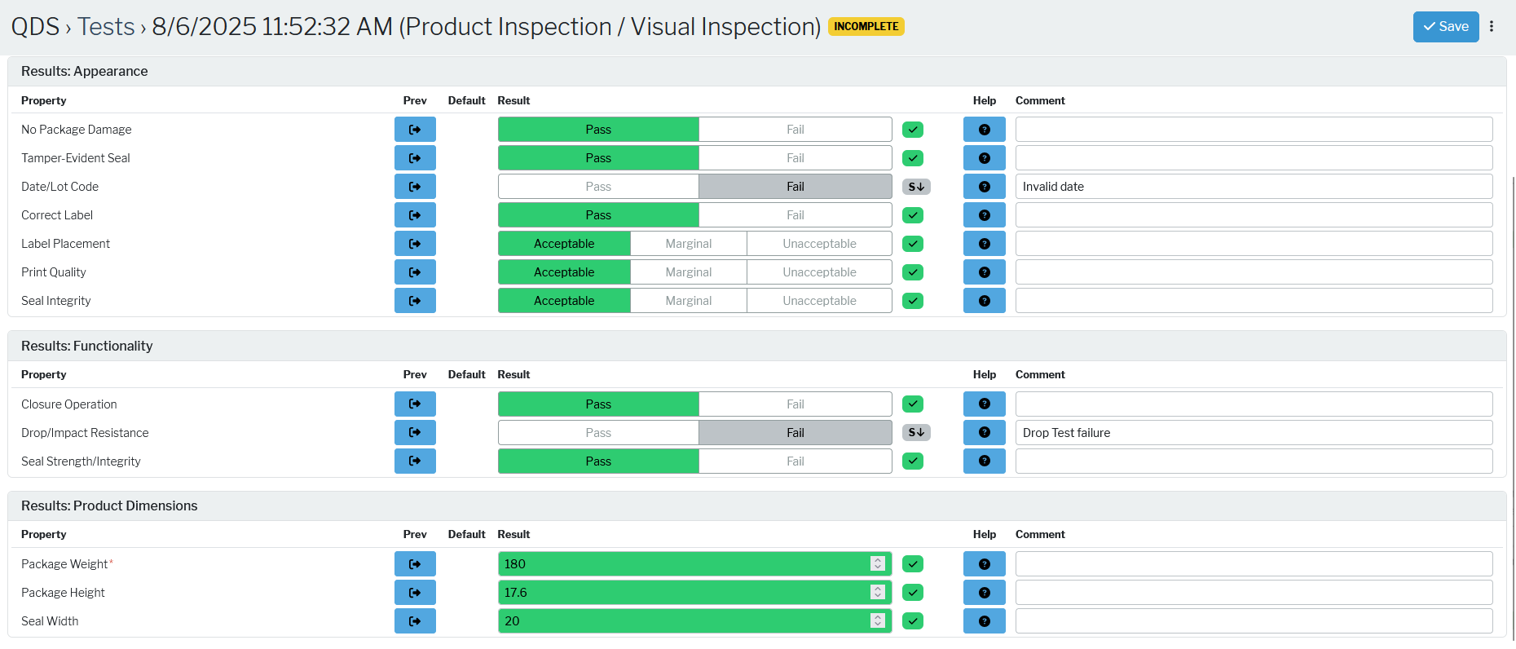Click S↓ badge on Drop/Impact Resistance row
This screenshot has height=649, width=1516.
pos(916,433)
